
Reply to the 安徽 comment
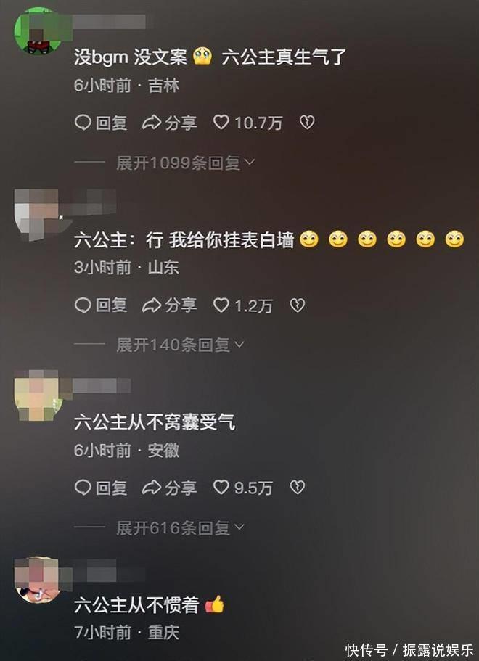coord(101,488)
